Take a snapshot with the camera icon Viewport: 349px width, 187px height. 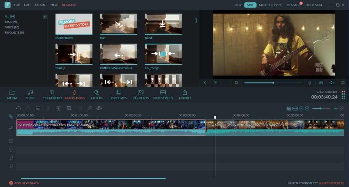[x=321, y=83]
